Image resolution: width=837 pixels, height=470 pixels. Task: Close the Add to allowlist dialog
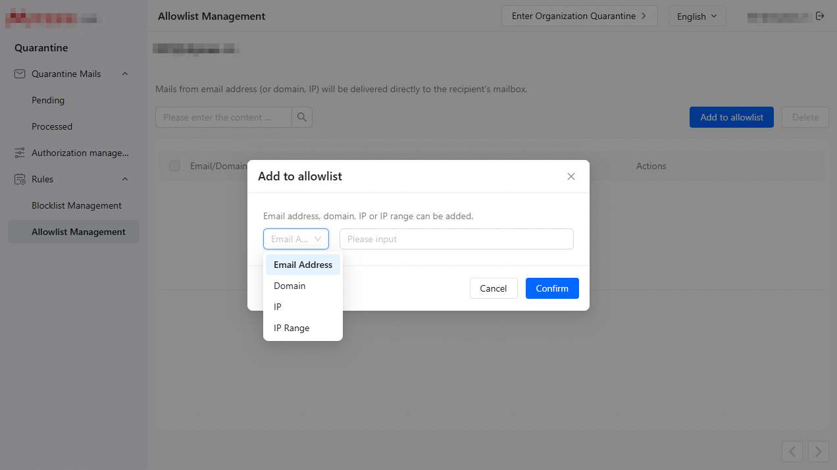pos(571,176)
